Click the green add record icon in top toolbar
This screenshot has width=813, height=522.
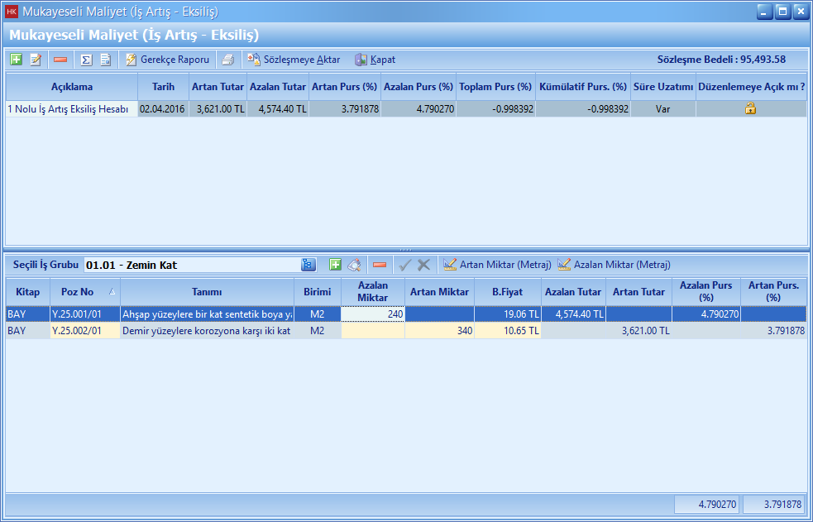pyautogui.click(x=16, y=60)
